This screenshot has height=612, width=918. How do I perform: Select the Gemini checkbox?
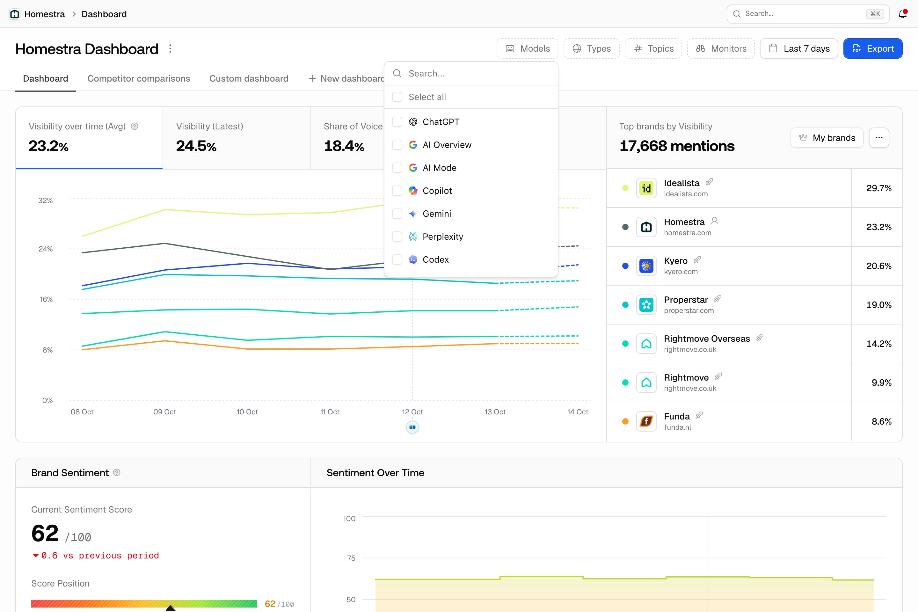tap(397, 214)
